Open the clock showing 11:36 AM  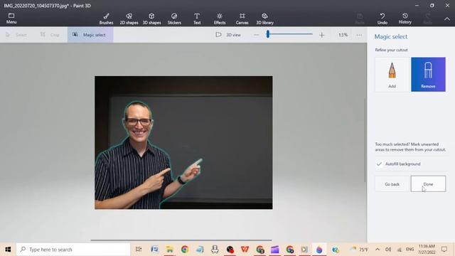(x=427, y=250)
